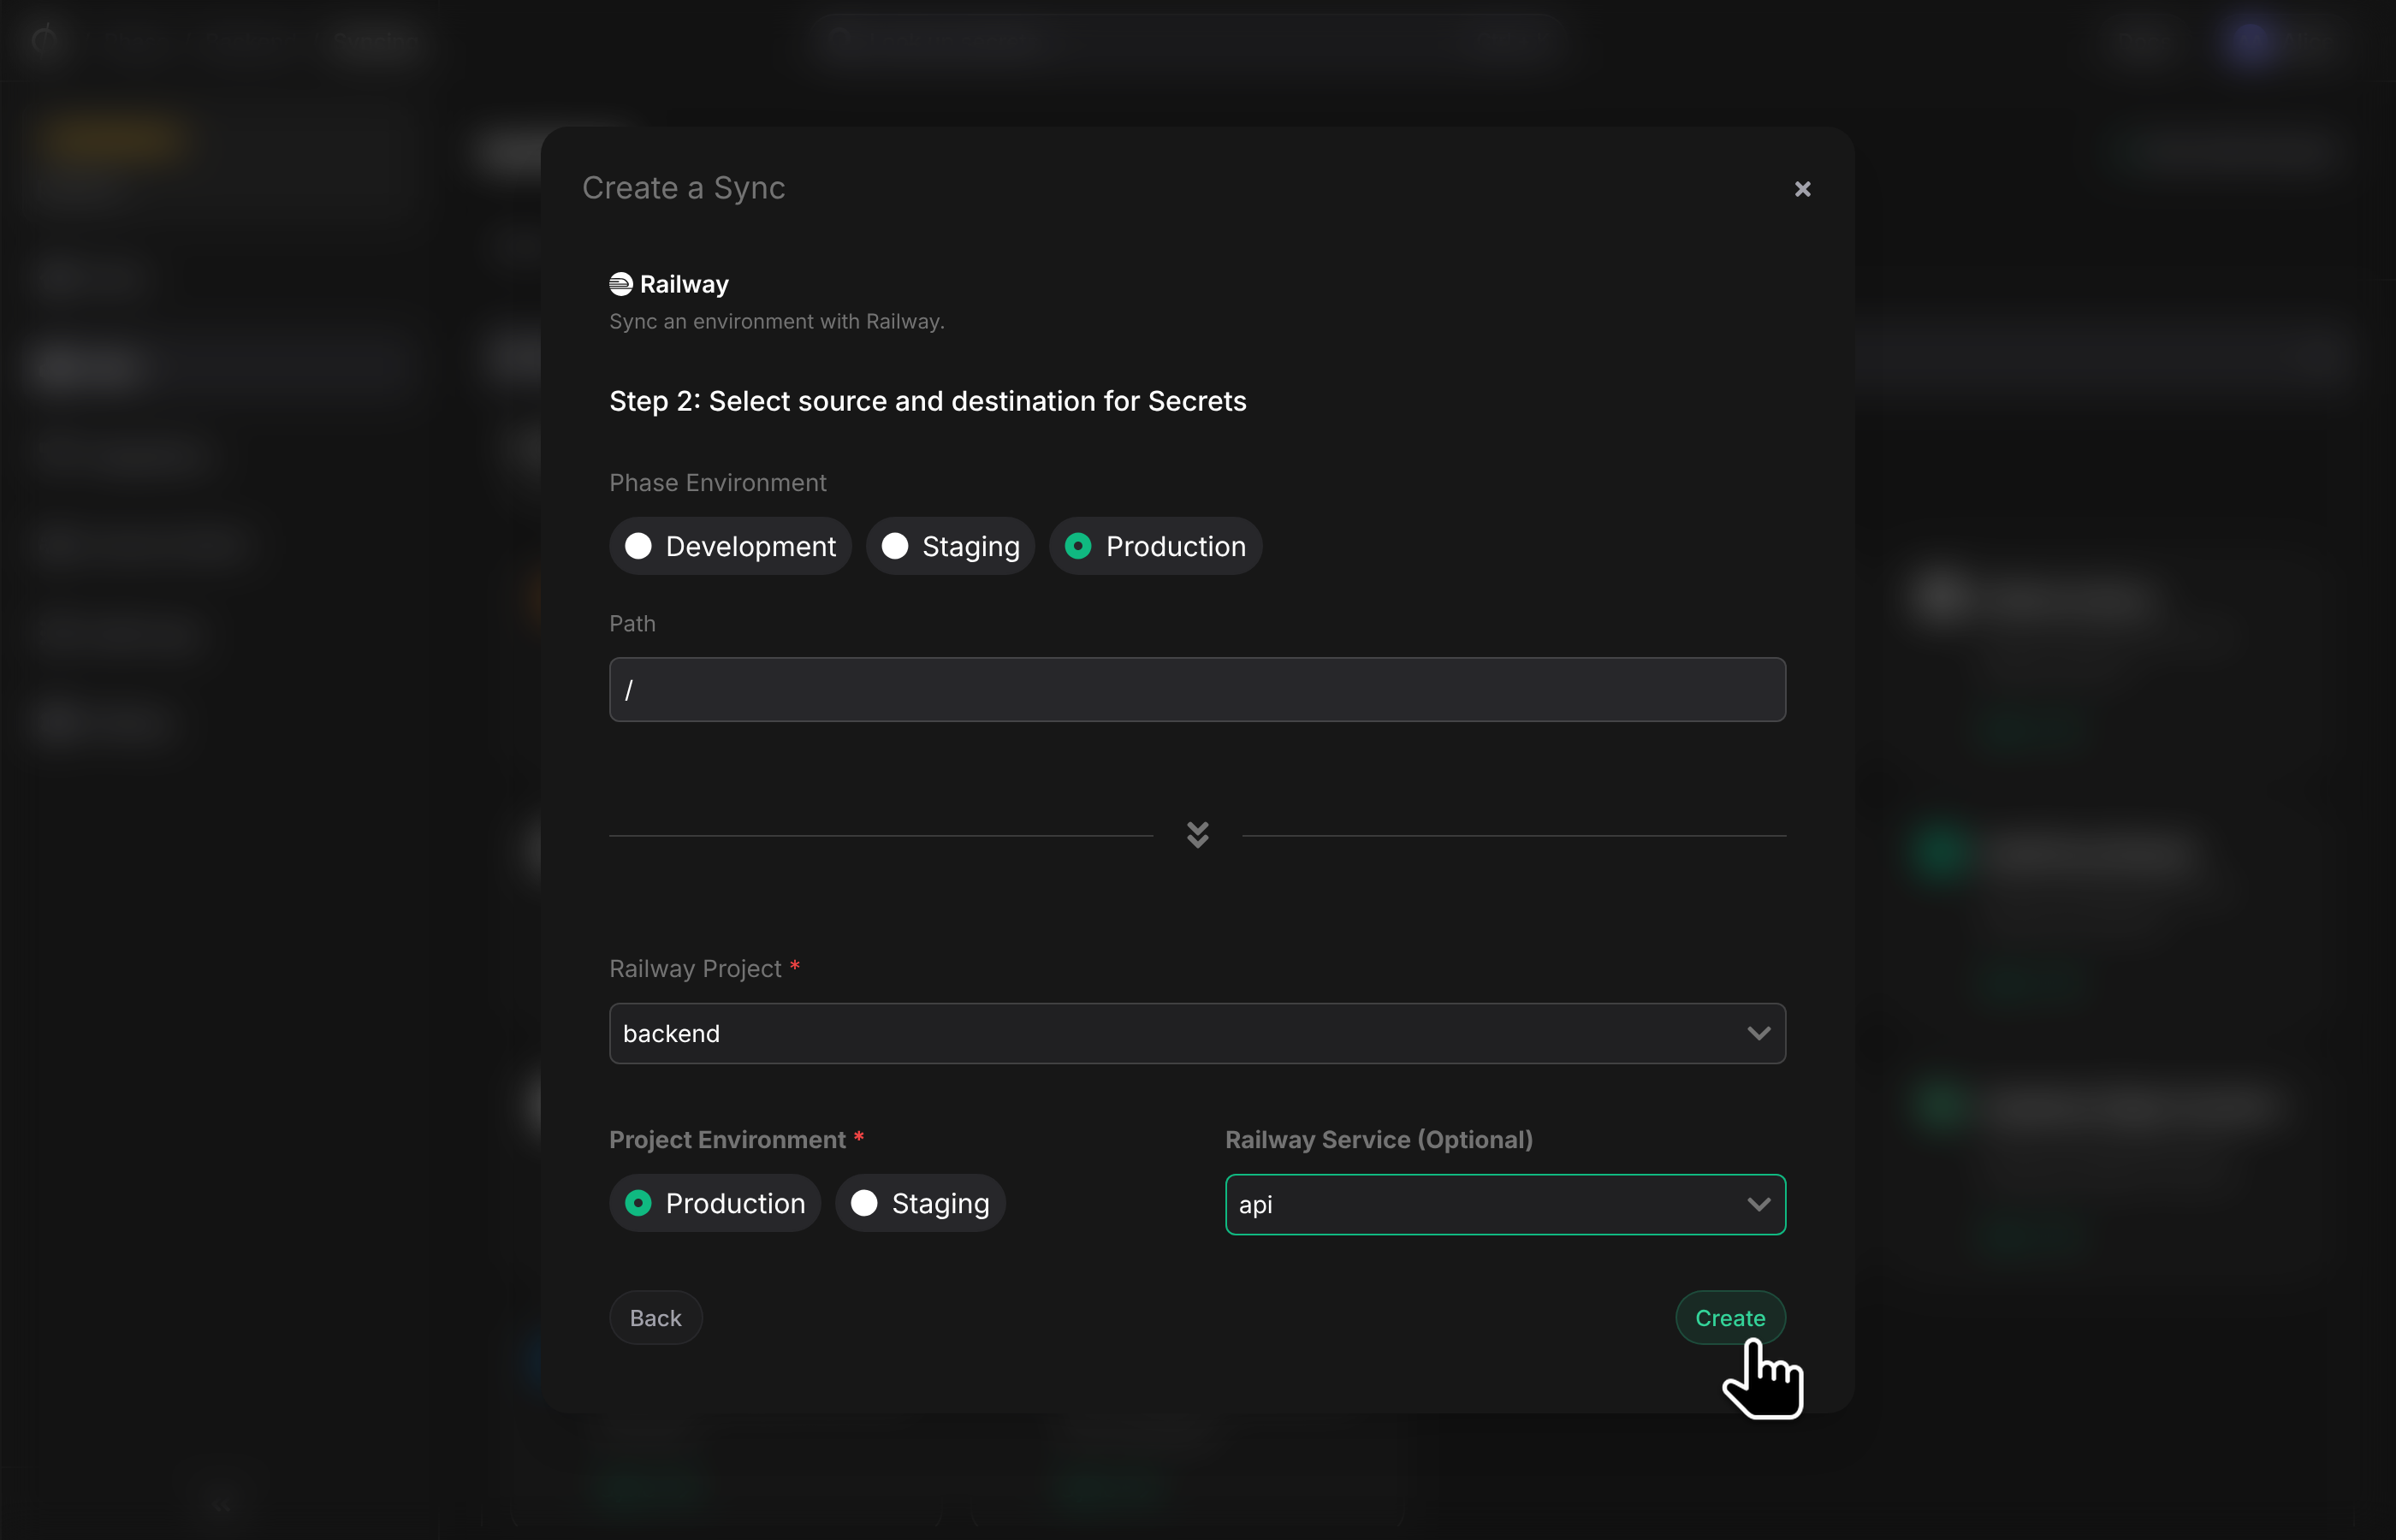The height and width of the screenshot is (1540, 2396).
Task: Select Development as Phase Environment
Action: 730,546
